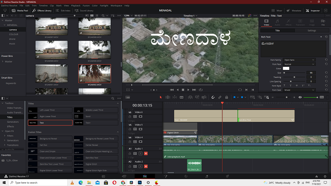Open Font Family Open Sans dropdown
The width and height of the screenshot is (331, 186).
click(x=299, y=60)
